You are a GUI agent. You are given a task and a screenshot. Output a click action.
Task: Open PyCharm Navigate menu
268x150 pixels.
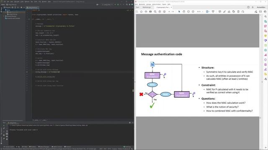click(x=17, y=2)
